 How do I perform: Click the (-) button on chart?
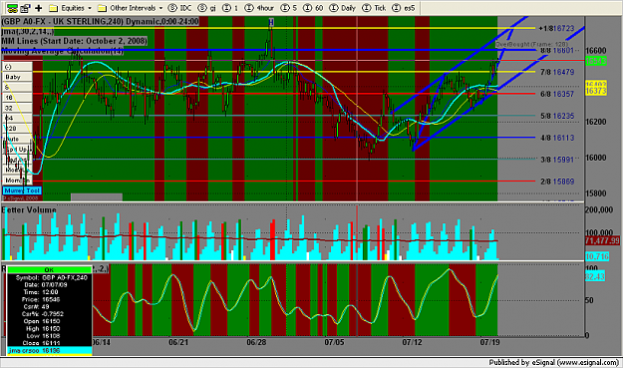[17, 67]
